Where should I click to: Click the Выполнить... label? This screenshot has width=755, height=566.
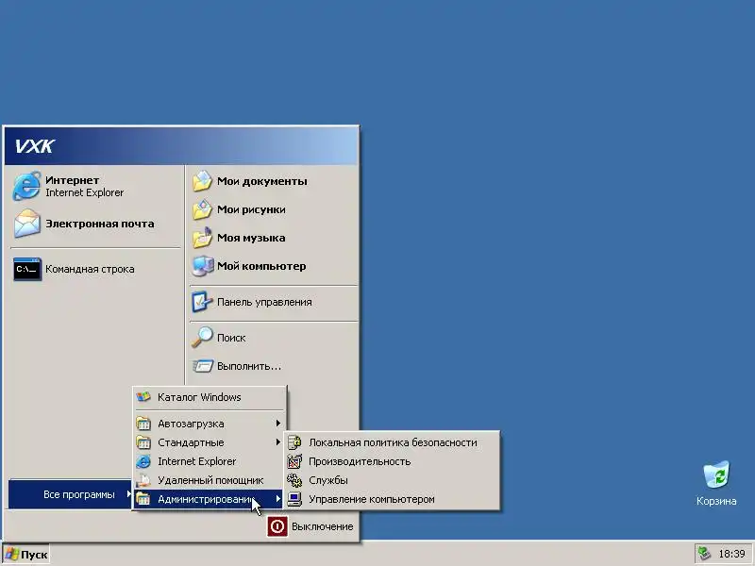[249, 366]
